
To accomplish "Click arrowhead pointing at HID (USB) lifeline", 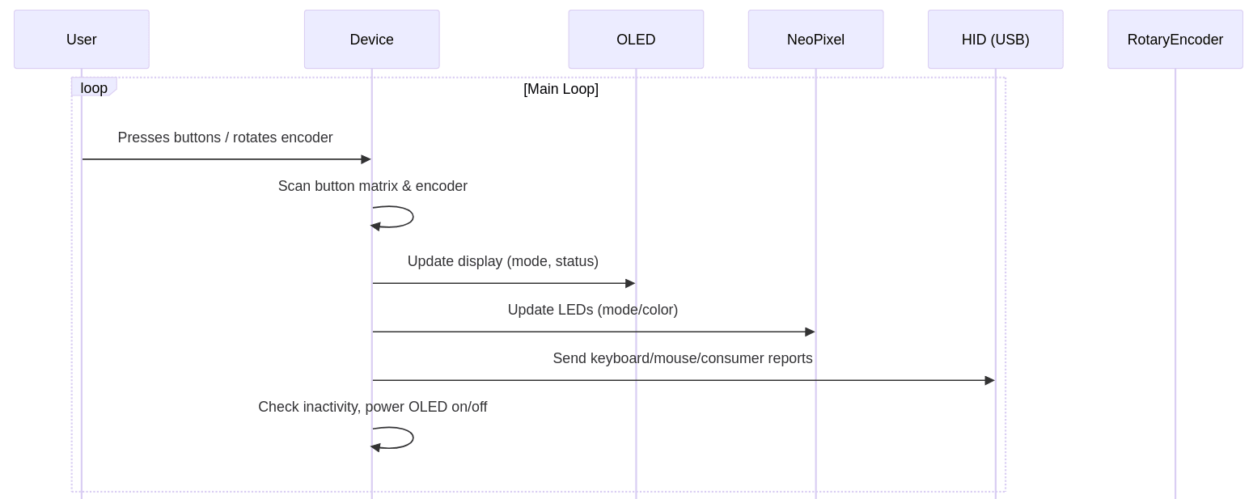I will coord(989,381).
